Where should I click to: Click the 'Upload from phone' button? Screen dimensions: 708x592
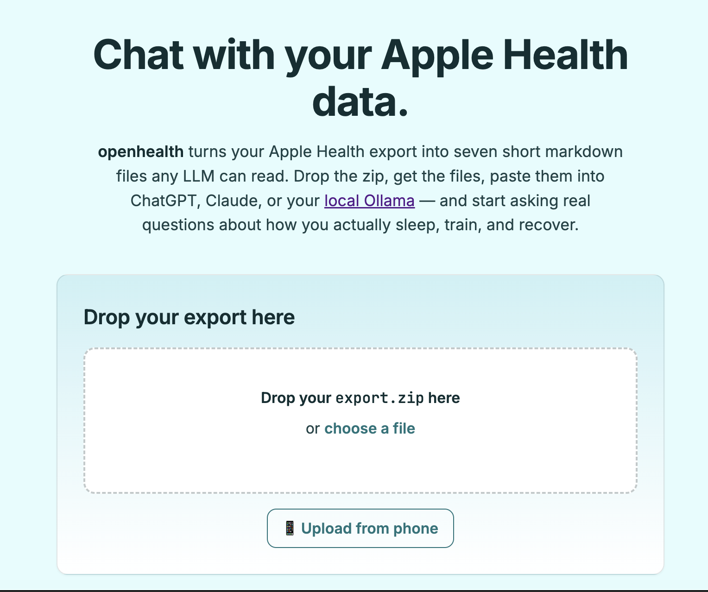tap(360, 528)
